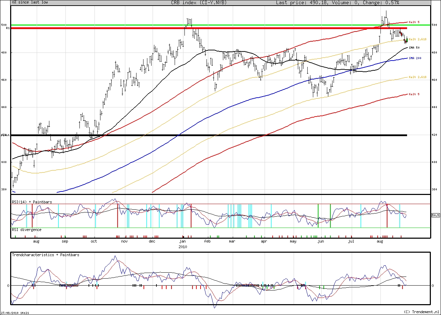Click the thick black horizontal support line at 420

tap(210, 135)
